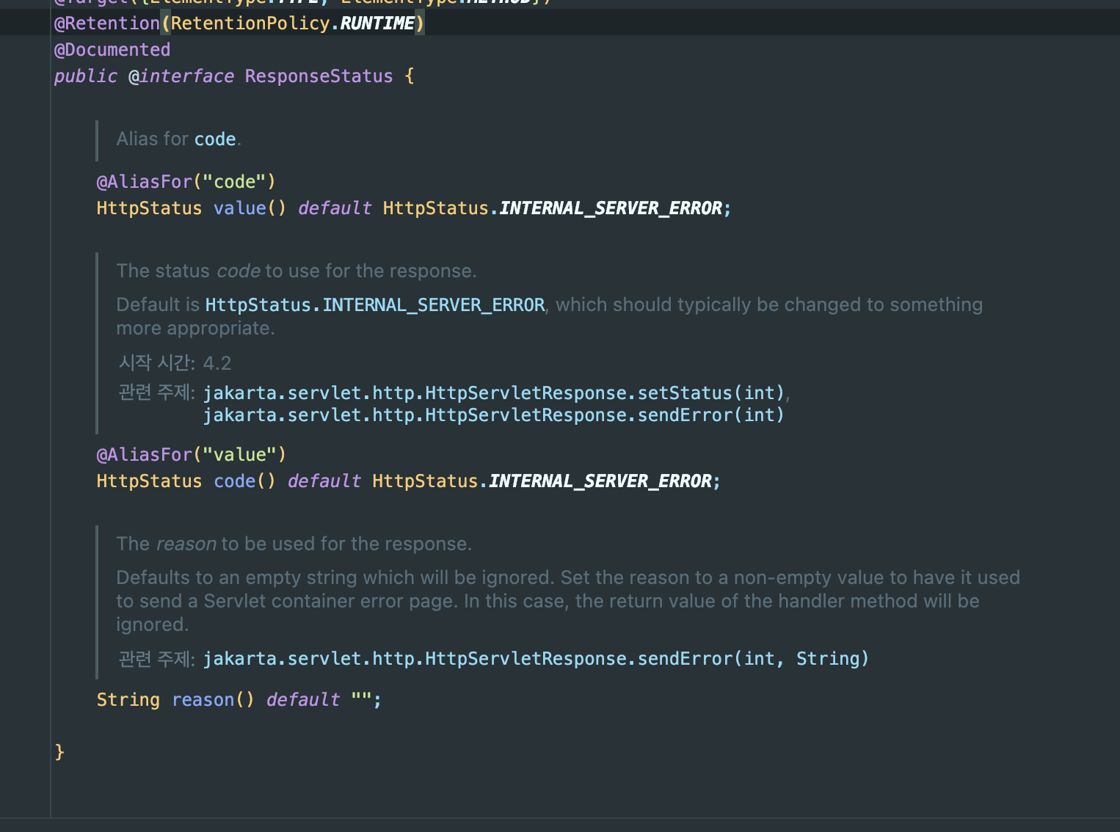
Task: Open the HttpServletResponse.setStatus(int) link
Action: (494, 393)
